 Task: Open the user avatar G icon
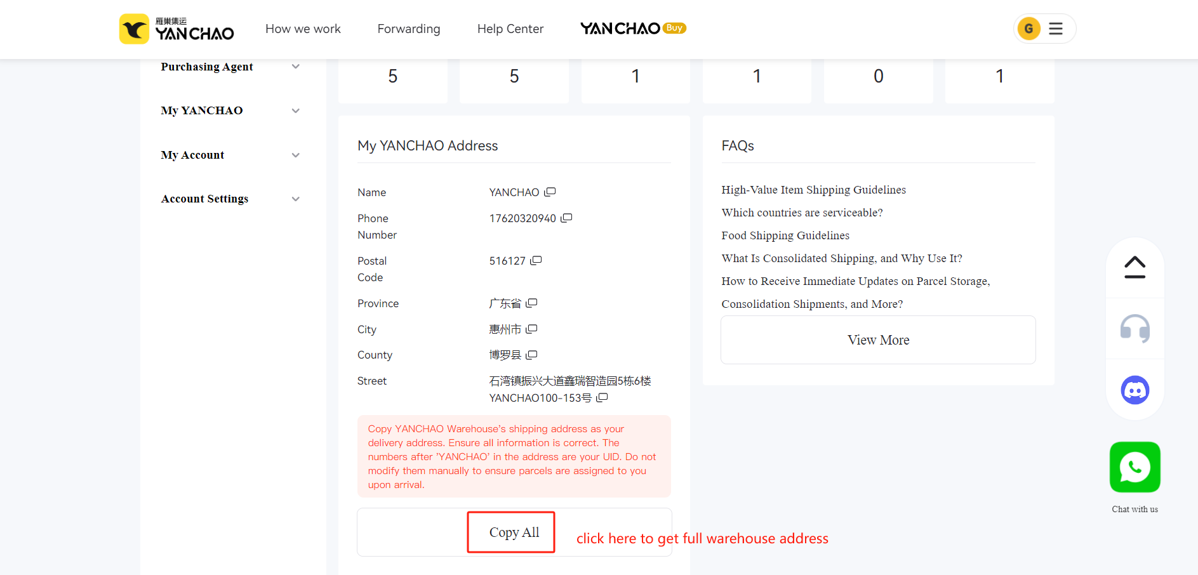1028,29
